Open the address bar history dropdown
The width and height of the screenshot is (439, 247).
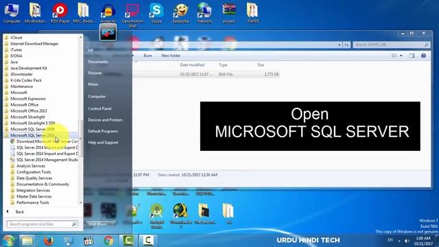click(340, 45)
